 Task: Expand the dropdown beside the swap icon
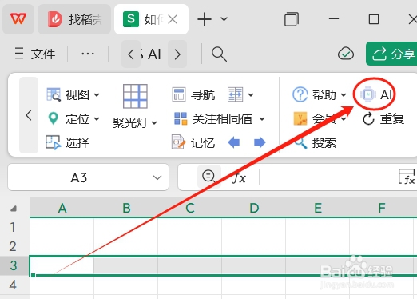click(x=251, y=94)
